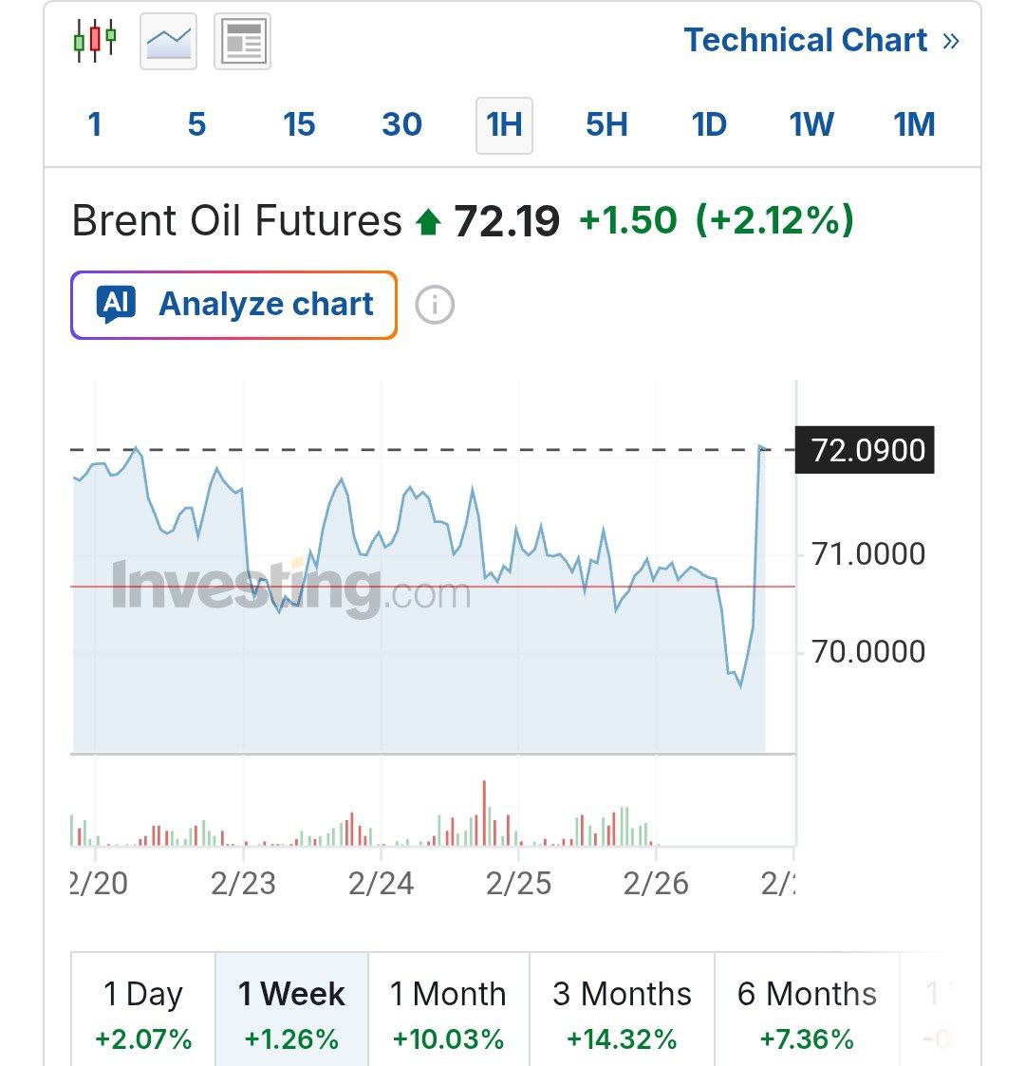Open the 1 Month performance tab
This screenshot has width=1025, height=1066.
(448, 1012)
